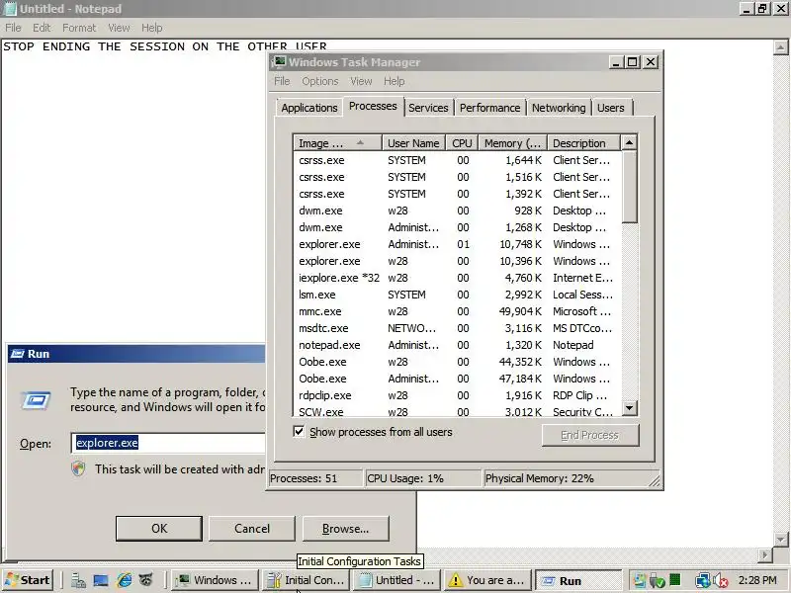The height and width of the screenshot is (593, 791).
Task: Click OK in the Run dialog
Action: click(159, 529)
